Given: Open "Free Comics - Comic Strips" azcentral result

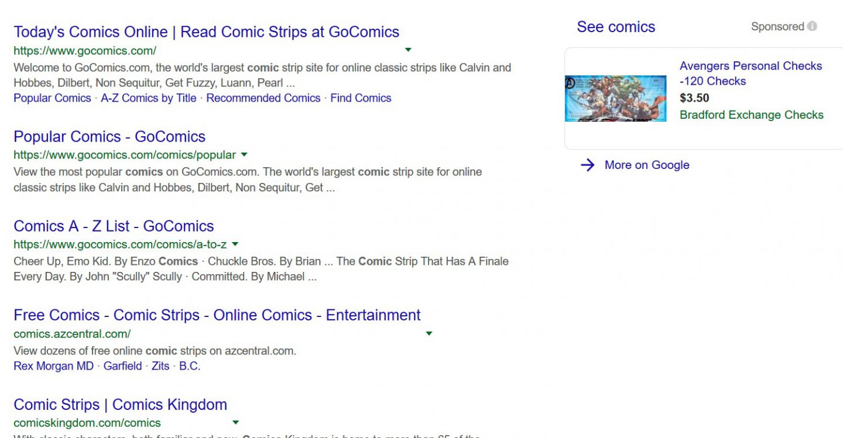Looking at the screenshot, I should (217, 315).
